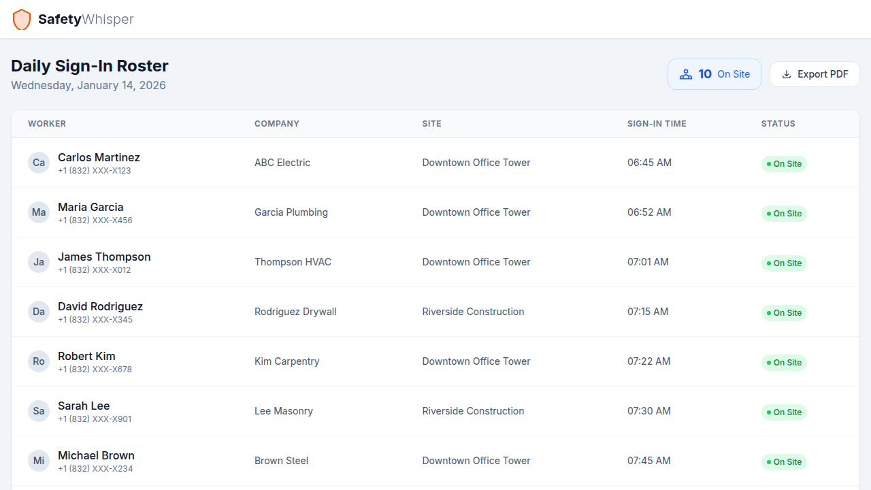Click the 10 On Site counter
871x490 pixels.
714,74
